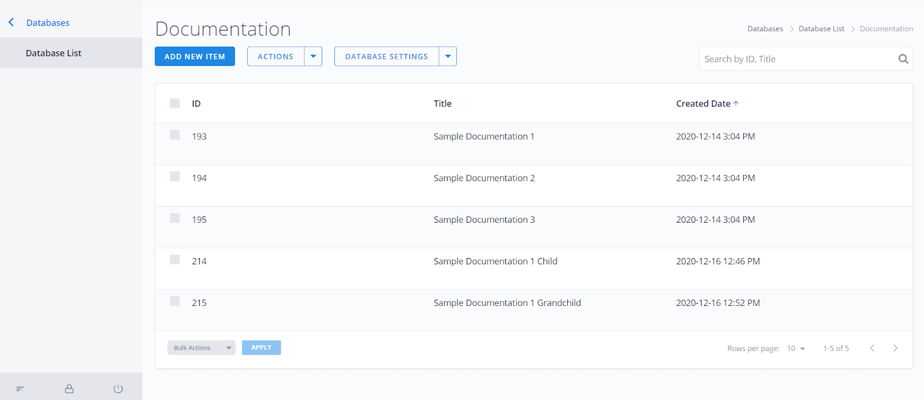Click the power icon in sidebar footer
The image size is (924, 400).
coord(118,389)
